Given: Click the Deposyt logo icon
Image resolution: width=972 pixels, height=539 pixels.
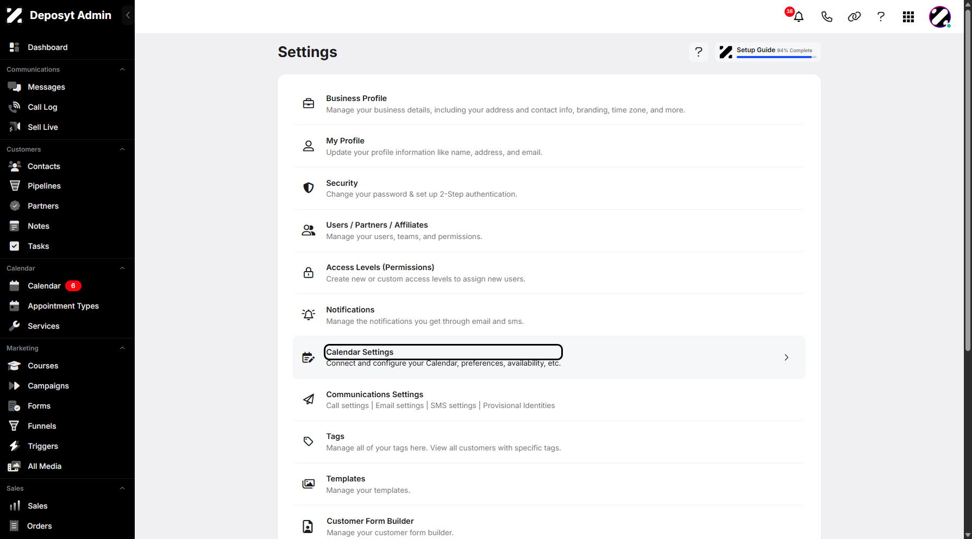Looking at the screenshot, I should tap(14, 15).
